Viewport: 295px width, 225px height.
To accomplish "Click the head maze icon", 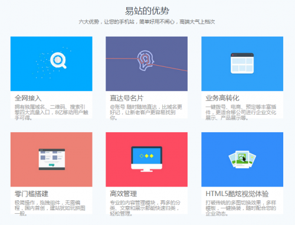I will [x=145, y=60].
